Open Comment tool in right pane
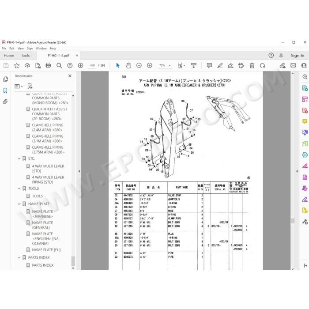This screenshot has height=309, width=309. pyautogui.click(x=305, y=121)
